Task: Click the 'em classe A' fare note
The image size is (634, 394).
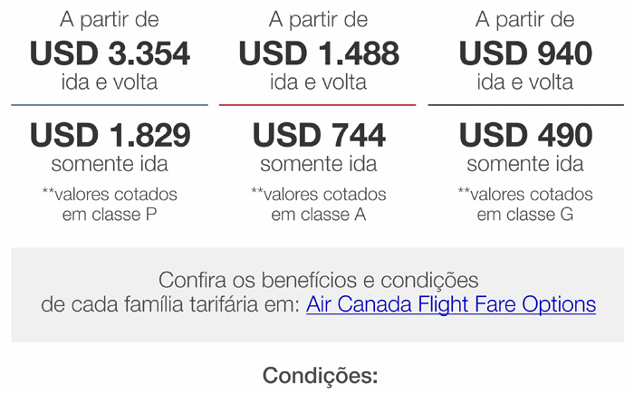Action: pyautogui.click(x=319, y=215)
